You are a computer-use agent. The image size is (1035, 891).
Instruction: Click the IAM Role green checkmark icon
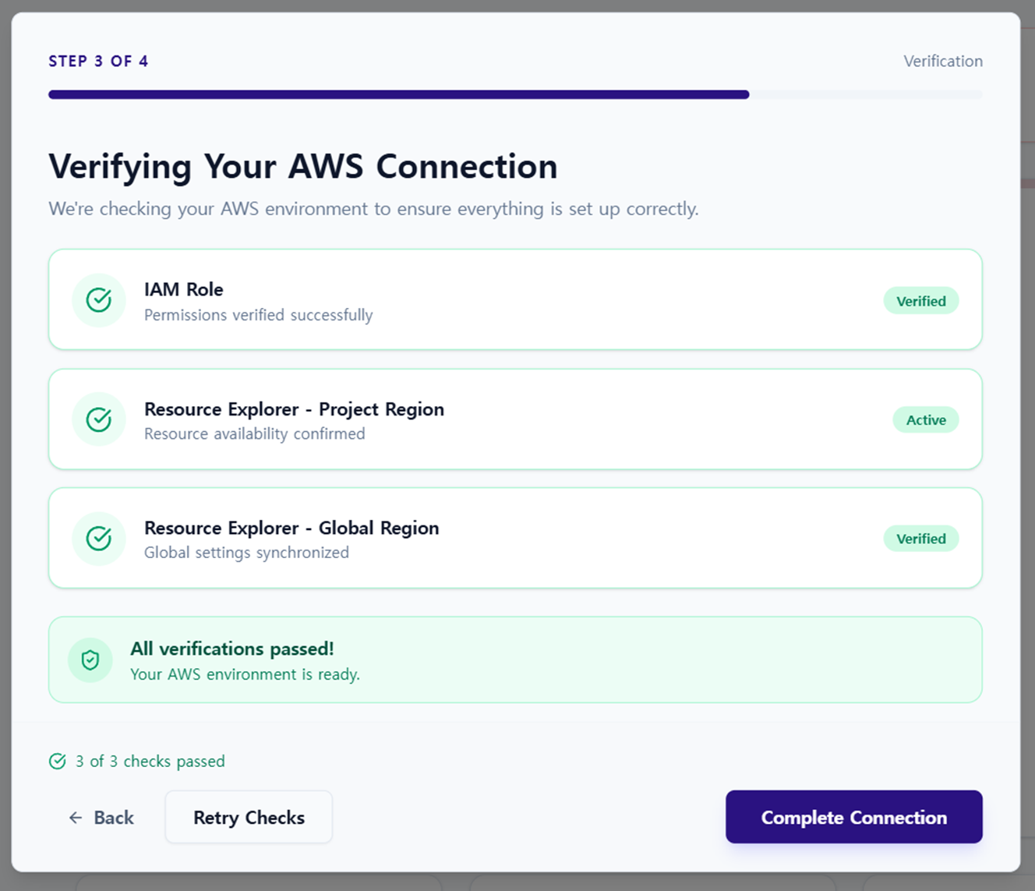99,300
